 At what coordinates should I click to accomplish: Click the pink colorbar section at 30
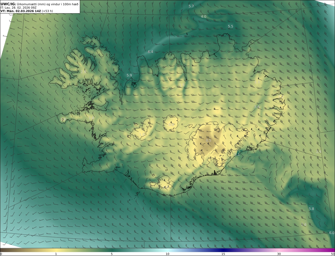[279, 250]
